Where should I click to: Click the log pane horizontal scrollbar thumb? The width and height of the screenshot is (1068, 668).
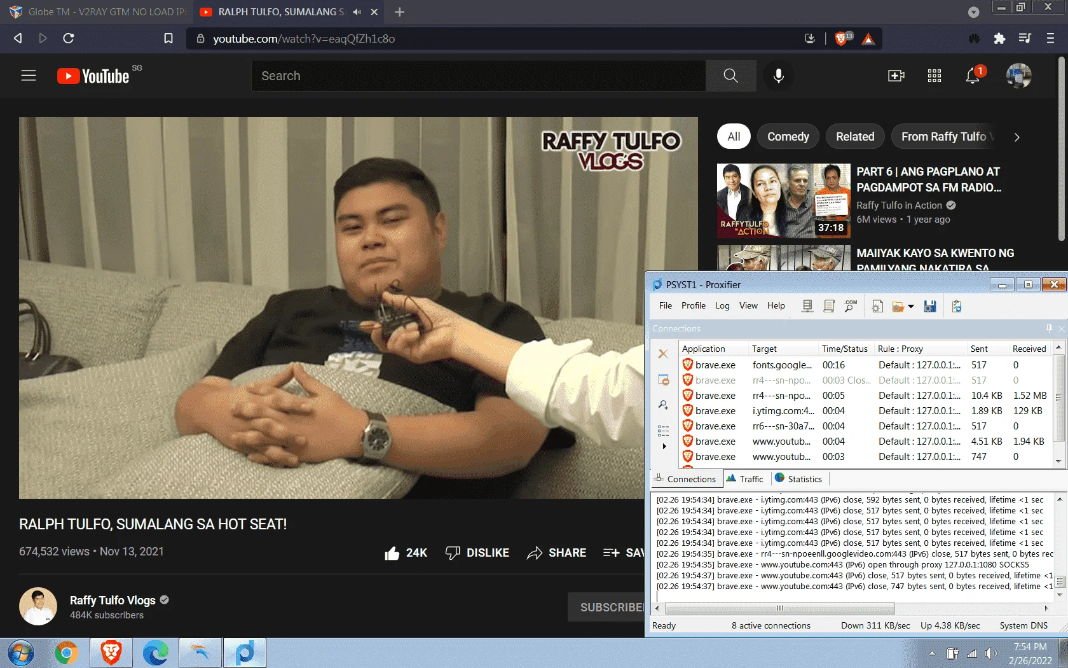pyautogui.click(x=780, y=608)
